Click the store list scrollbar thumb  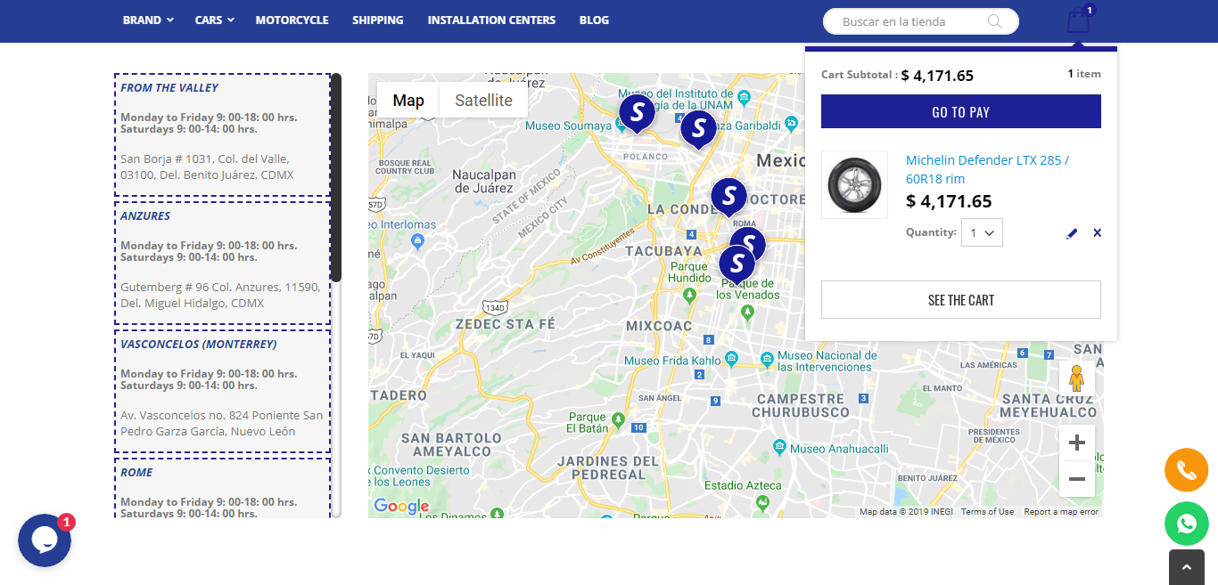(336, 177)
